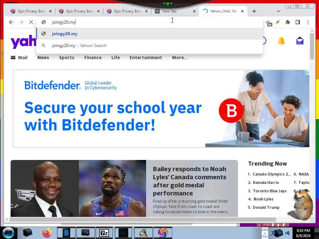Image resolution: width=319 pixels, height=239 pixels.
Task: Open the 7z app in the taskbar
Action: [104, 233]
